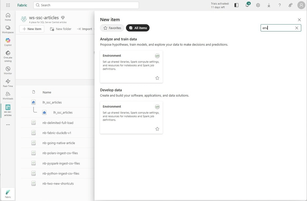The image size is (307, 201).
Task: Open nb-polars-ingest-csv-files notebook
Action: pyautogui.click(x=60, y=153)
